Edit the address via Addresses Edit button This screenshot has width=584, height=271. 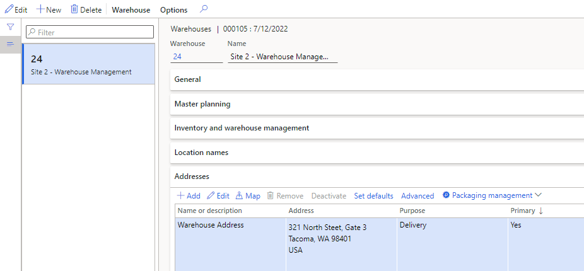click(218, 196)
